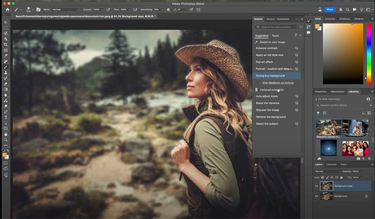Select the Hand tool
This screenshot has height=219, width=375.
(5, 134)
